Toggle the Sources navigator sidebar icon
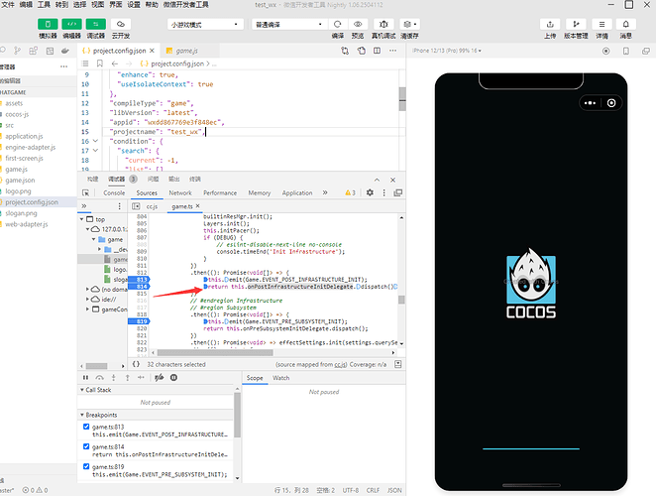Image resolution: width=656 pixels, height=496 pixels. 136,206
